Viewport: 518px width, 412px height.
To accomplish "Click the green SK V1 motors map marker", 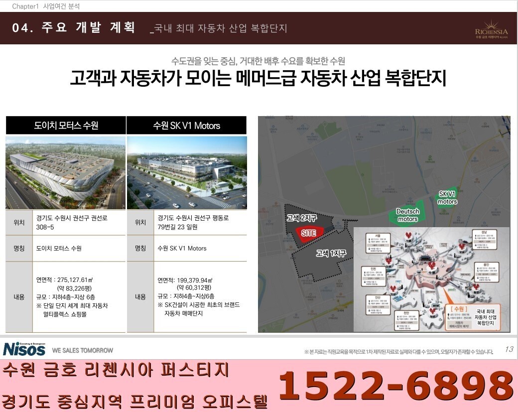I will 447,198.
